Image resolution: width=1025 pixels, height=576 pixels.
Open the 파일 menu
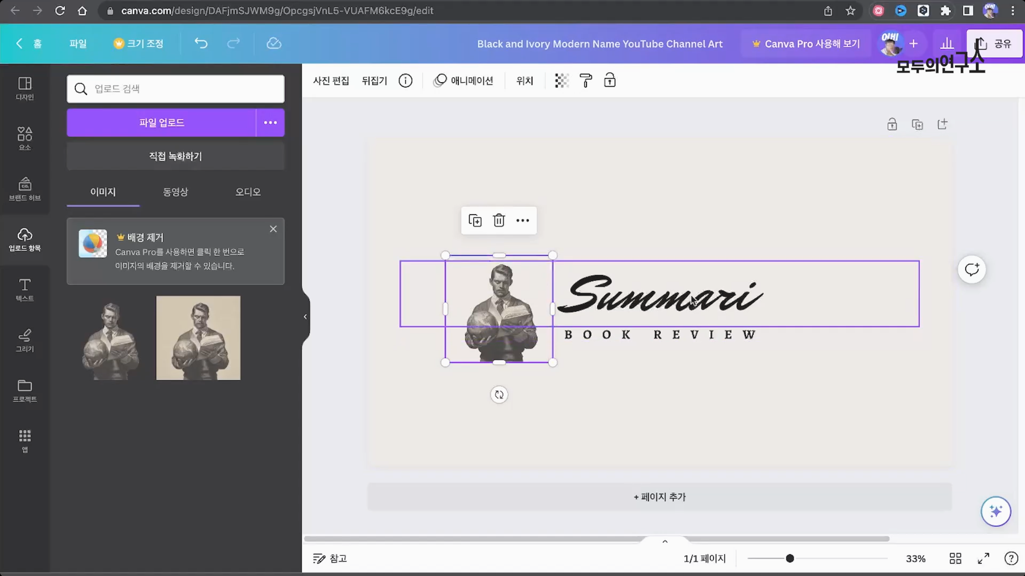point(78,44)
